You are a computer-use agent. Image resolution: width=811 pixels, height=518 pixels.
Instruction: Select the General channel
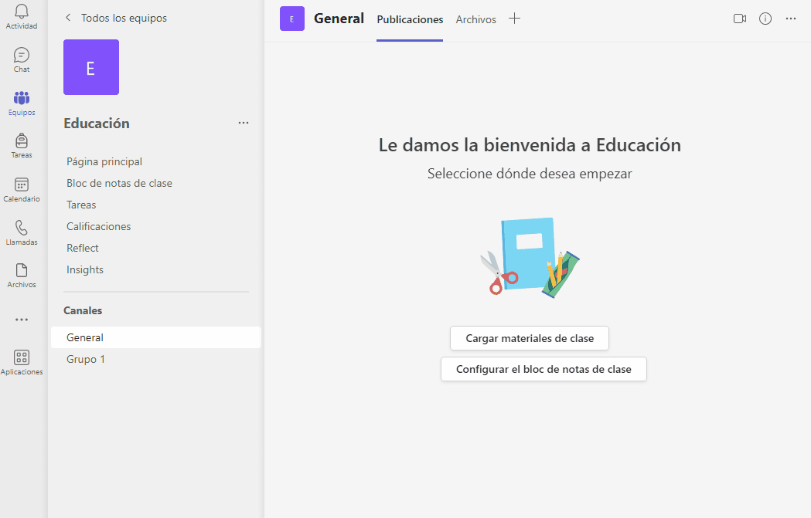coord(156,337)
